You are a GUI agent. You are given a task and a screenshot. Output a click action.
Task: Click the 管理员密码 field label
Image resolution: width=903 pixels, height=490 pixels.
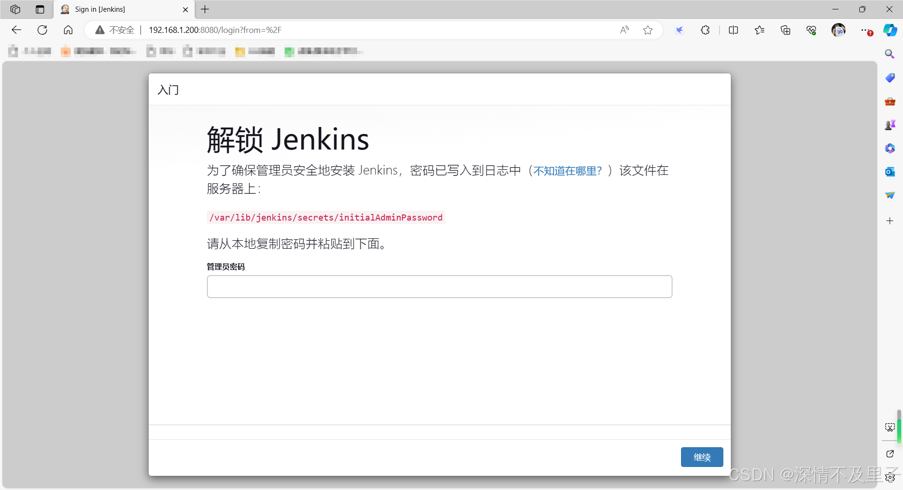click(x=226, y=267)
